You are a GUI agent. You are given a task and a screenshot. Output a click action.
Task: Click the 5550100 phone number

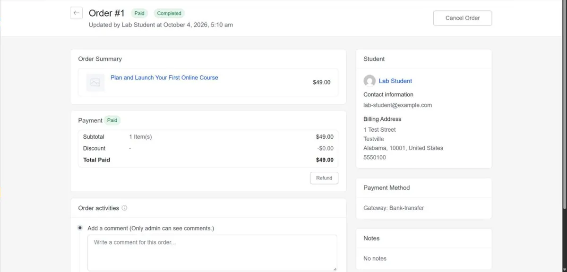[x=375, y=157]
